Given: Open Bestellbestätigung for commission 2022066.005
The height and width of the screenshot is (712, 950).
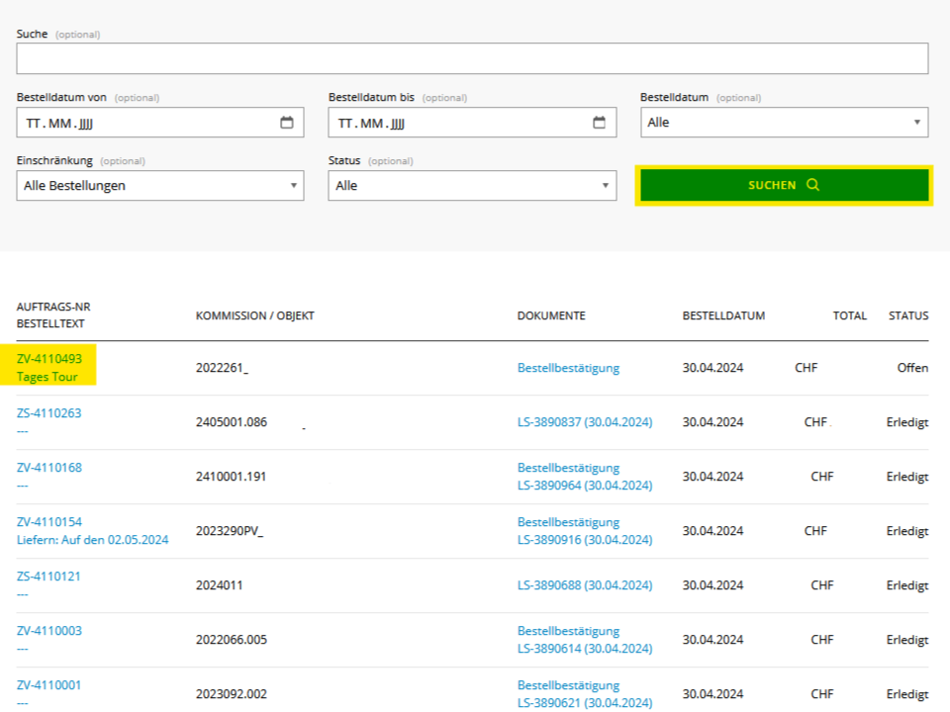Looking at the screenshot, I should (x=568, y=632).
